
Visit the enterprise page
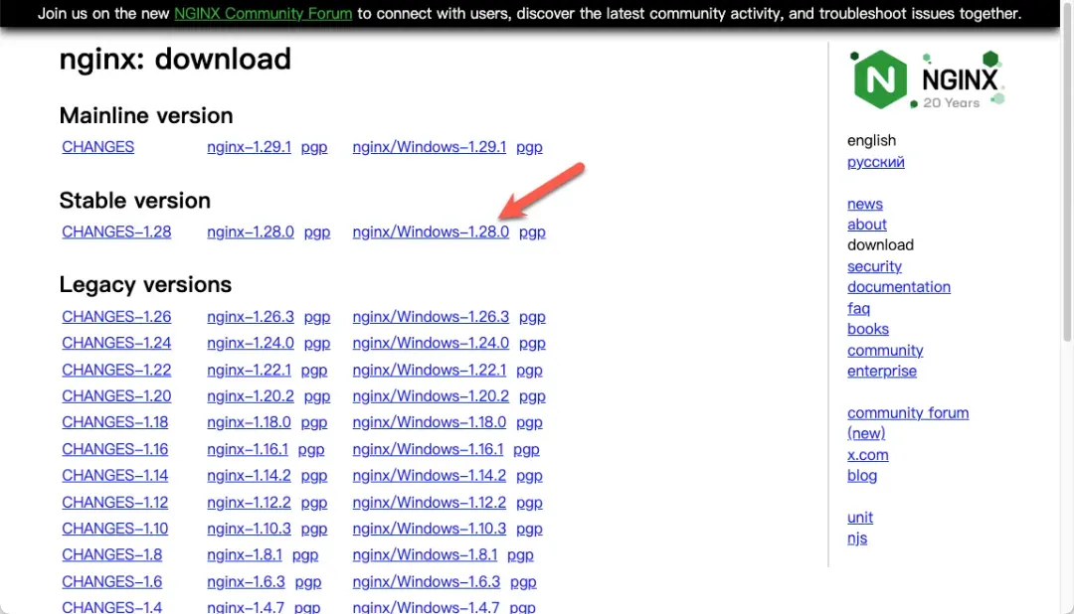(x=881, y=371)
